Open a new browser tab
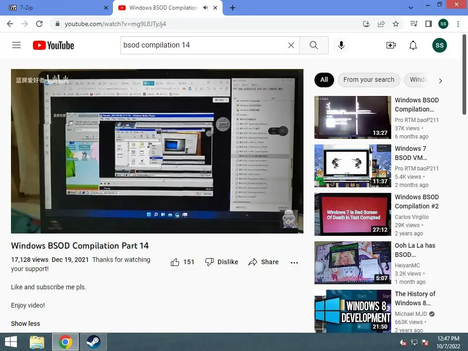The width and height of the screenshot is (468, 351). pos(233,8)
